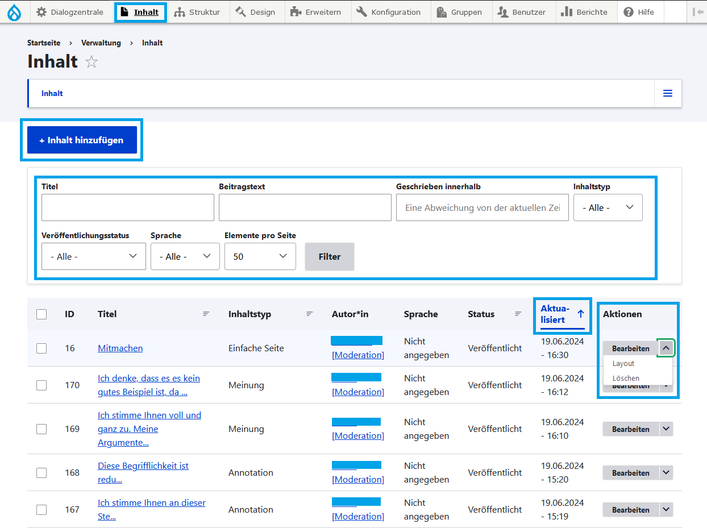Click Bearbeiten for ID 167 row
The image size is (707, 528).
[x=630, y=510]
